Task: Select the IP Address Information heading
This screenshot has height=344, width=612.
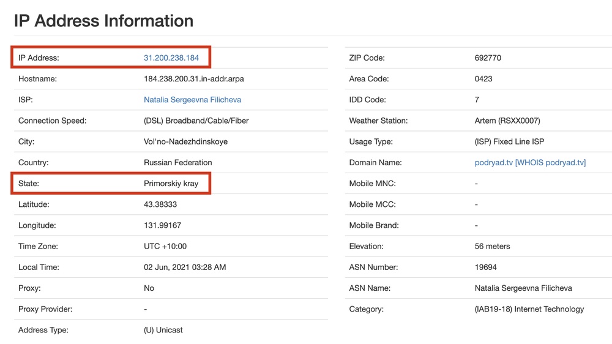Action: (104, 21)
